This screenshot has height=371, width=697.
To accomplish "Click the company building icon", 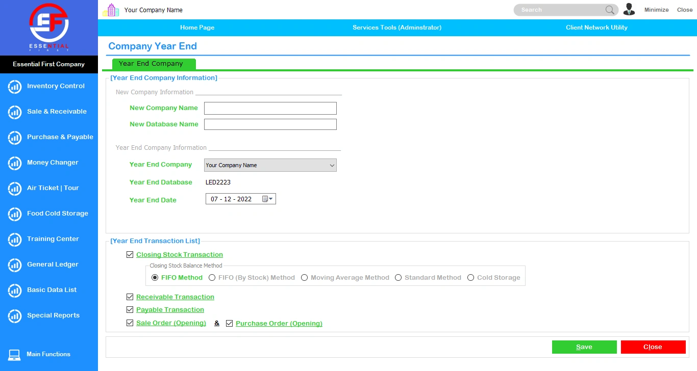I will pyautogui.click(x=111, y=10).
